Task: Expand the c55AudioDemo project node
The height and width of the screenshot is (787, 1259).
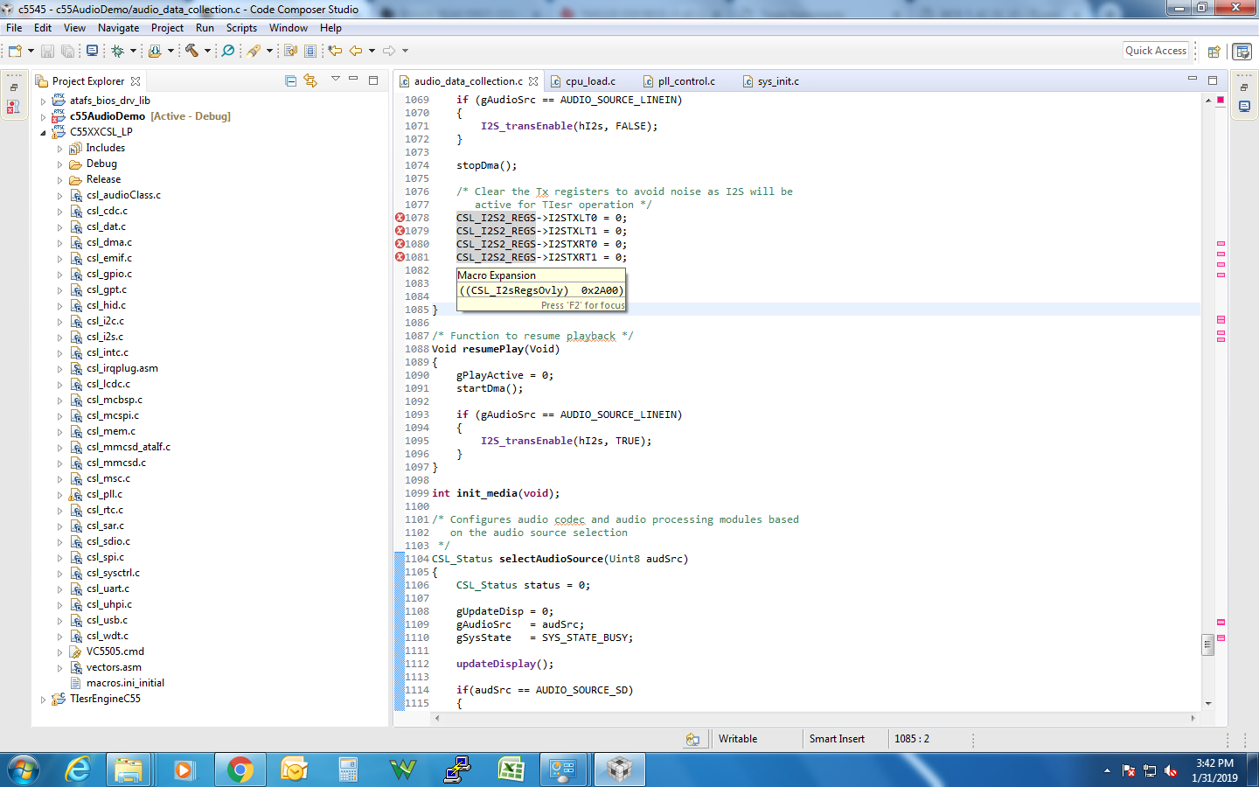Action: click(43, 116)
